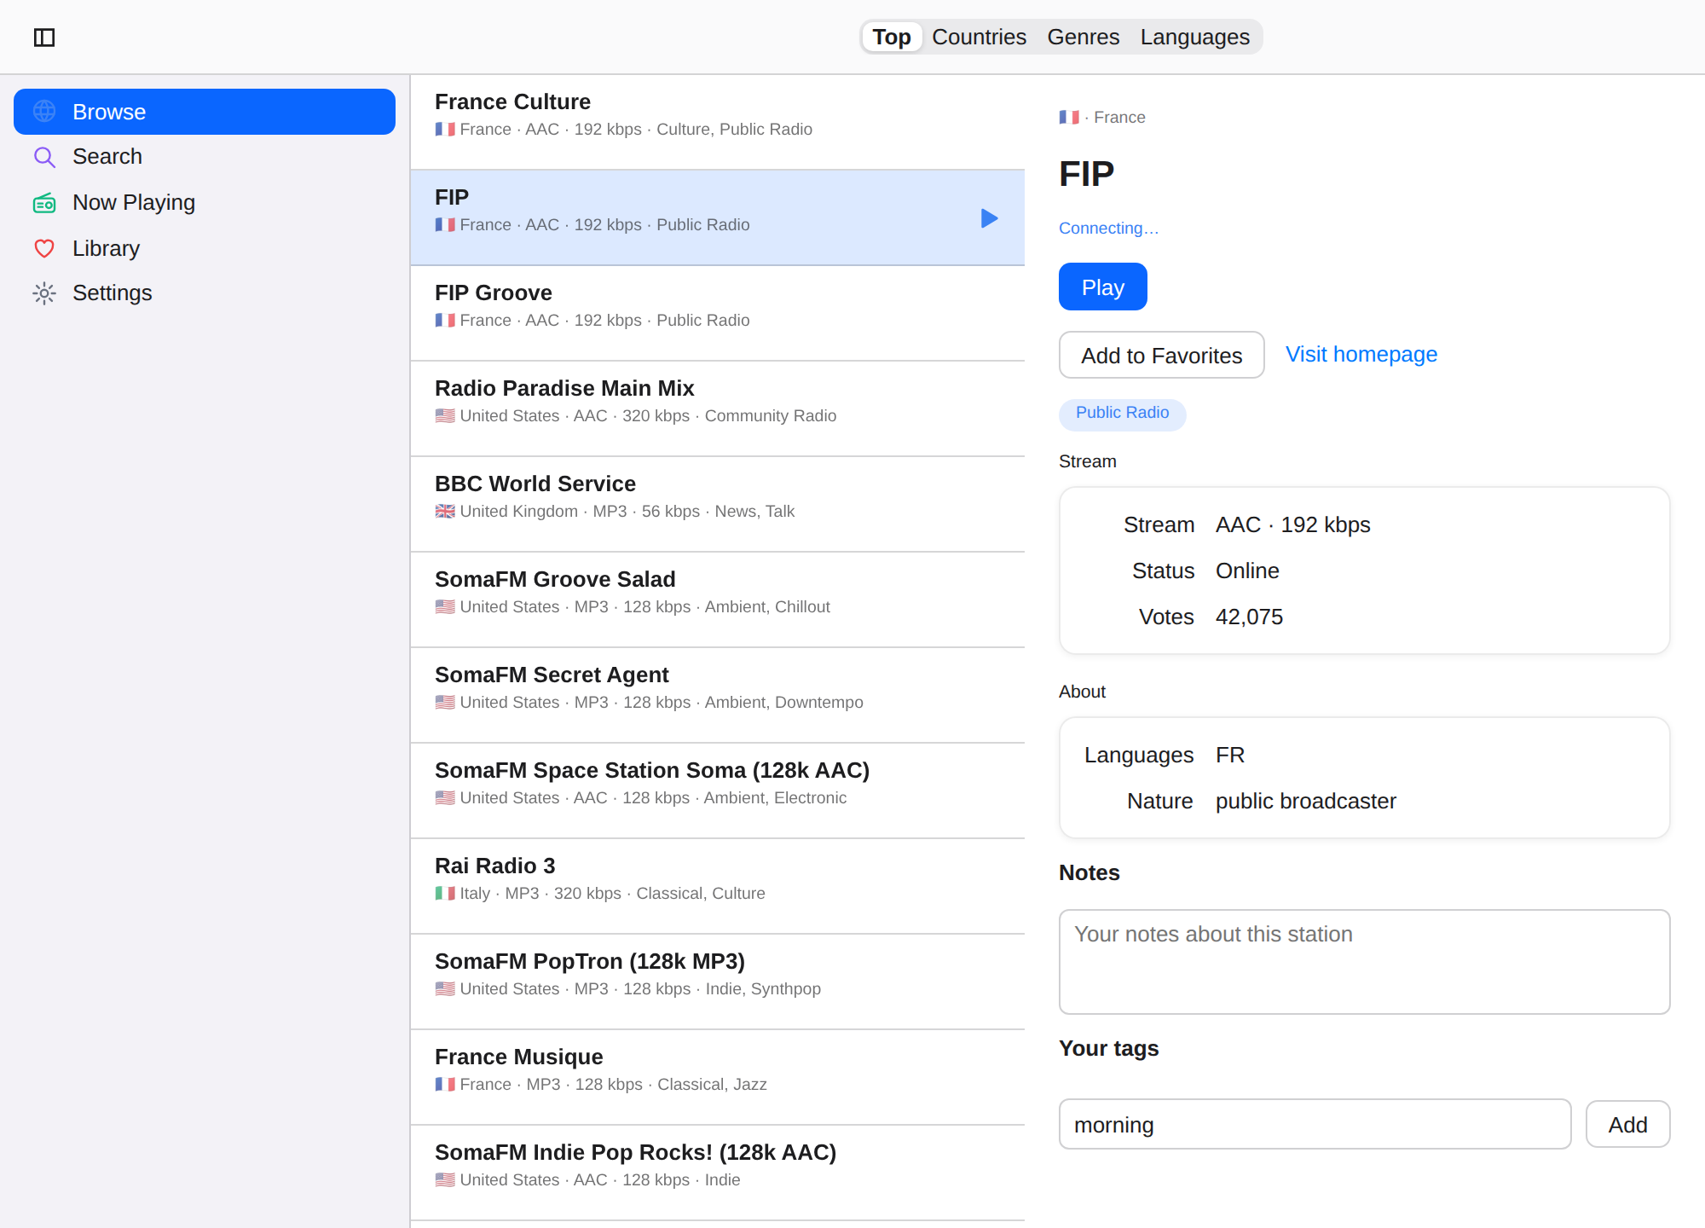Switch to the Top tab
The image size is (1705, 1228).
[892, 37]
